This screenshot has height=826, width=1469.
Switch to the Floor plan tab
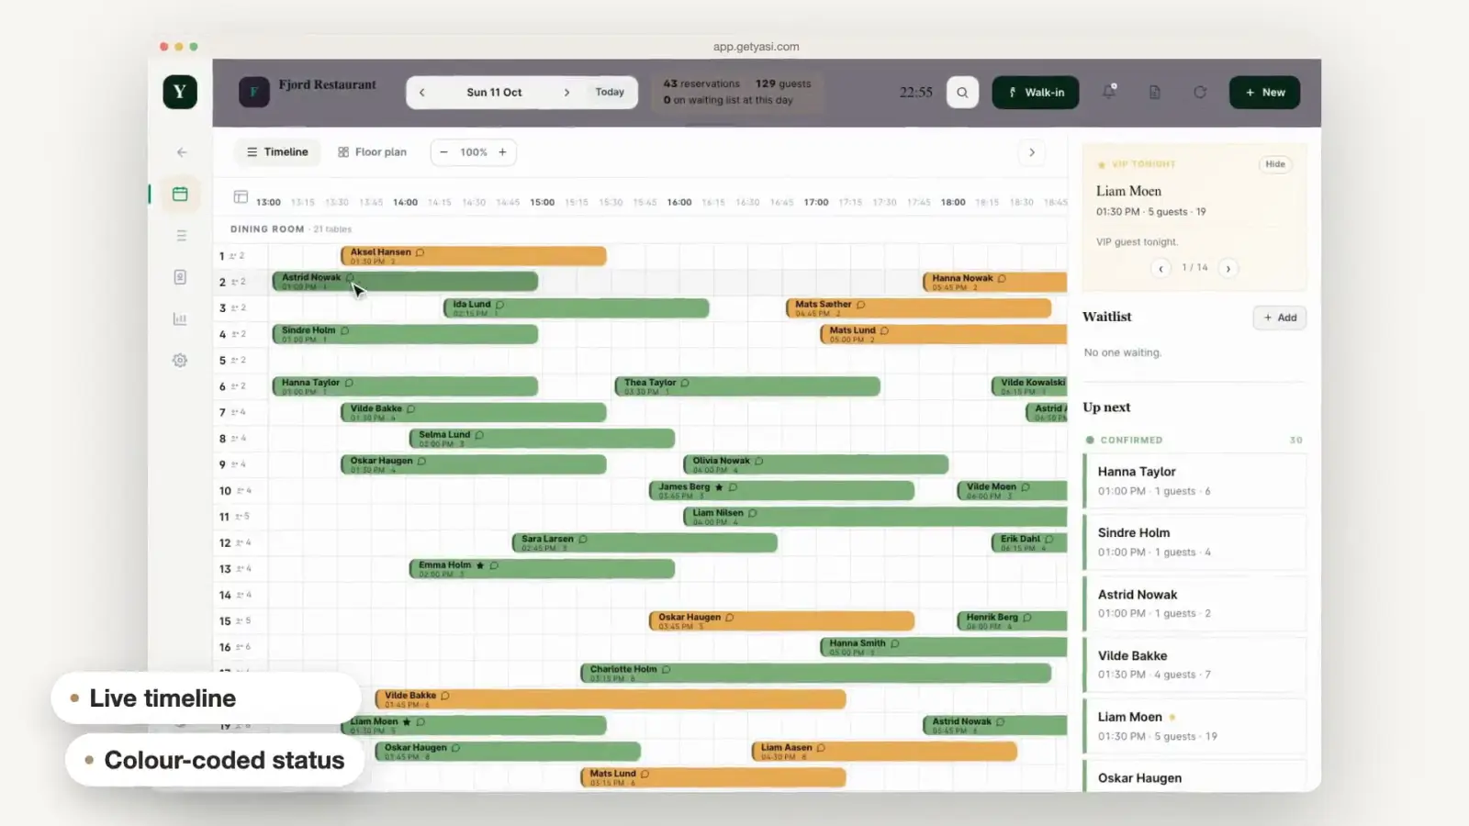click(372, 152)
